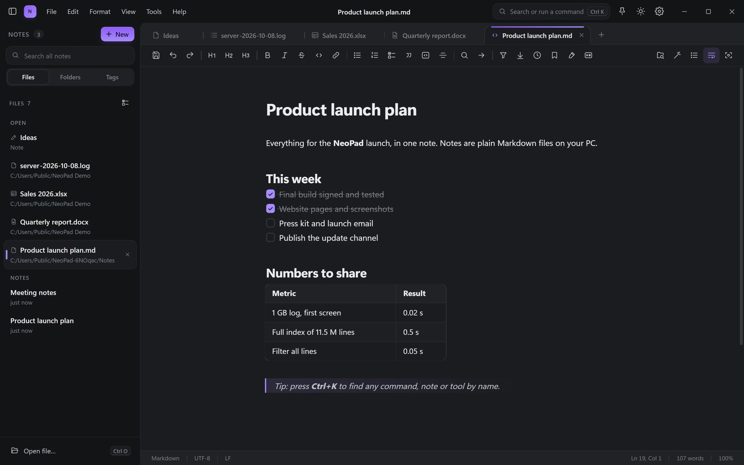This screenshot has width=744, height=465.
Task: Switch to the Quarterly report.docx tab
Action: coord(434,35)
